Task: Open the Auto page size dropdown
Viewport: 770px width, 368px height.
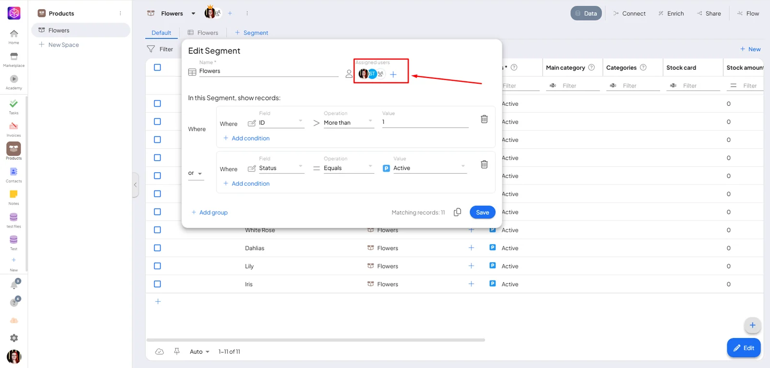Action: click(x=199, y=352)
